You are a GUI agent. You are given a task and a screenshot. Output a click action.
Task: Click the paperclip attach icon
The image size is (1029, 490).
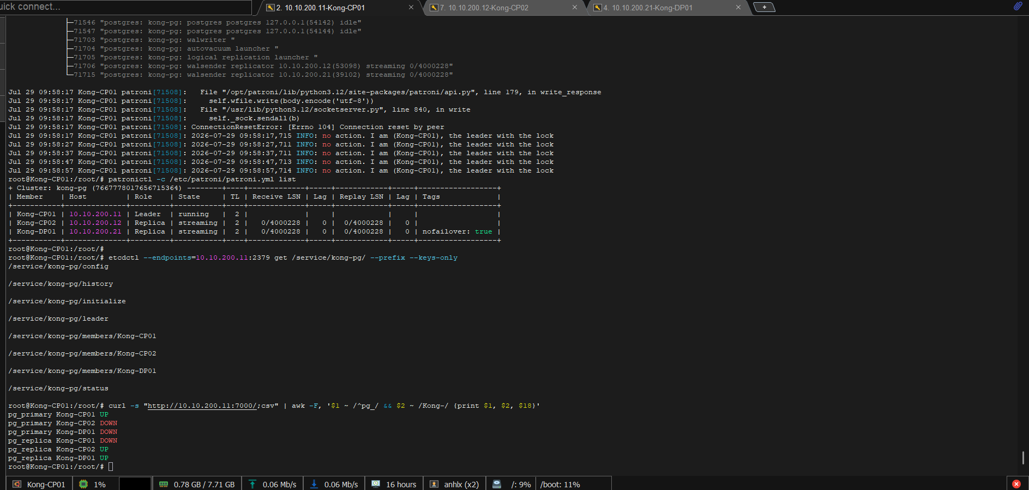coord(1018,6)
